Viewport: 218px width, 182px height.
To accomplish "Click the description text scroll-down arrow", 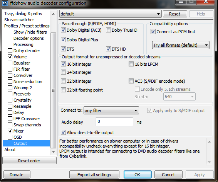I will click(209, 162).
